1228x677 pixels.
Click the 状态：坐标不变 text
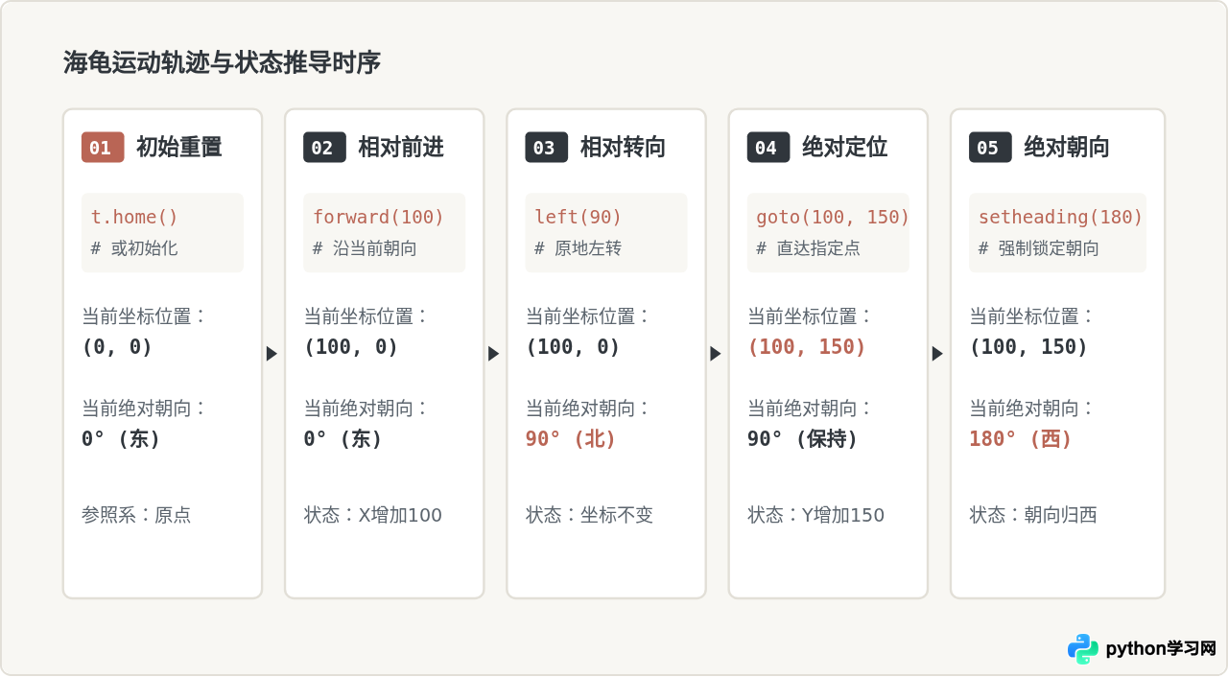pos(589,515)
